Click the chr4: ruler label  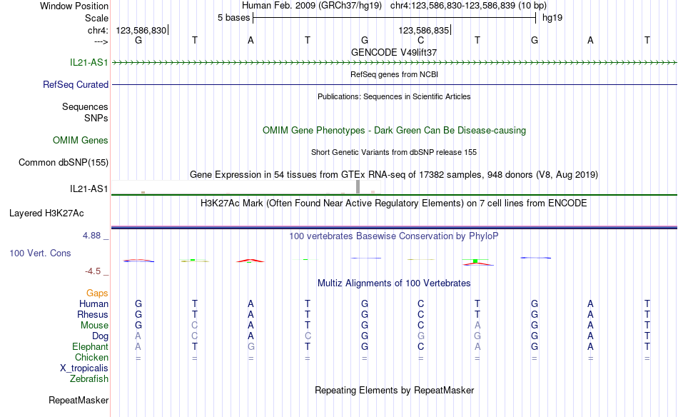(x=98, y=31)
